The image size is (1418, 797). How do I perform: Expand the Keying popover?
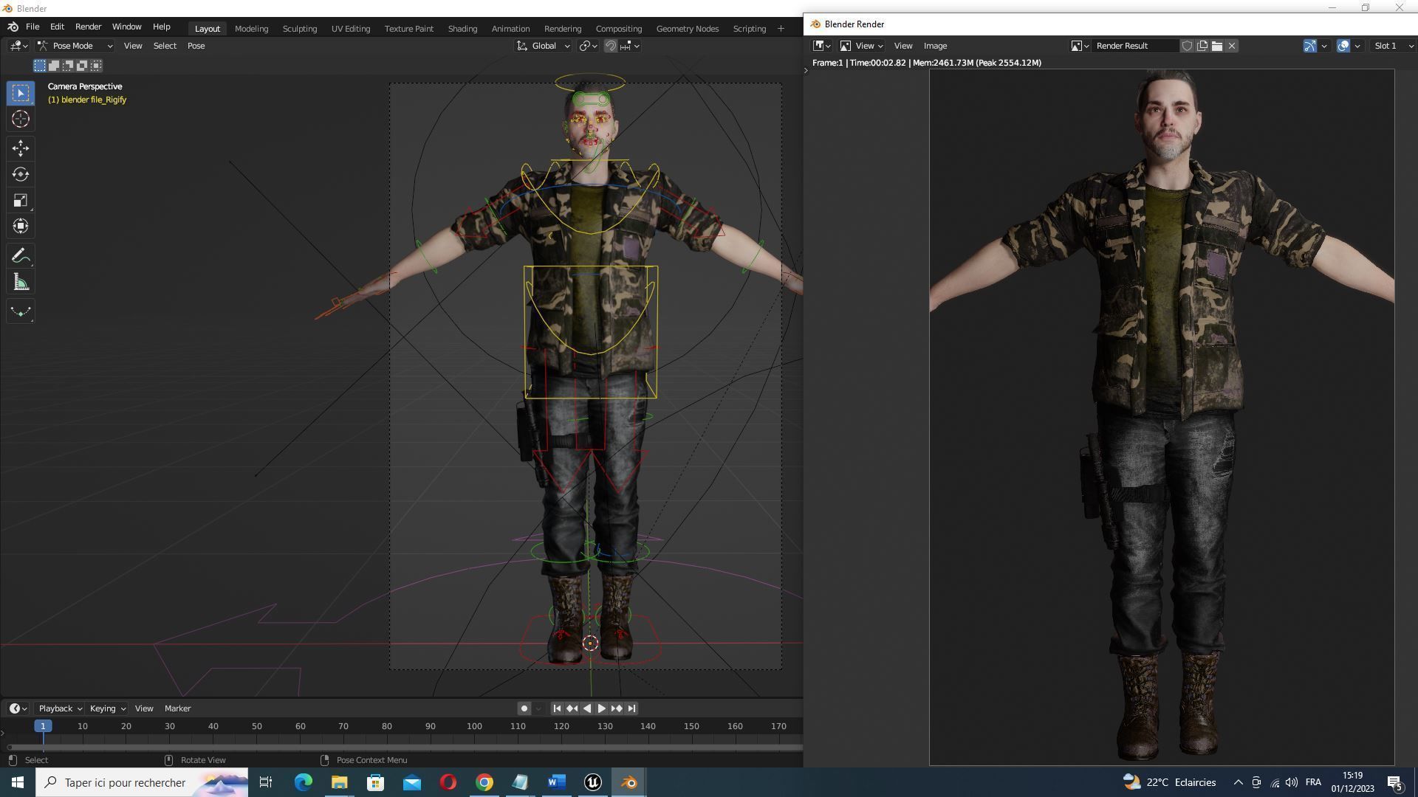click(107, 708)
